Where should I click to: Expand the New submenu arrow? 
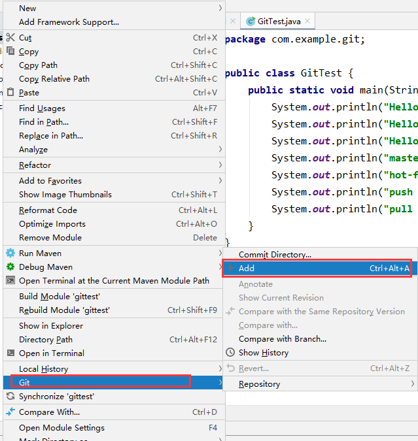(x=220, y=8)
